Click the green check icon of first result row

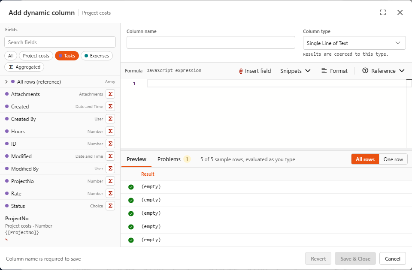point(131,187)
